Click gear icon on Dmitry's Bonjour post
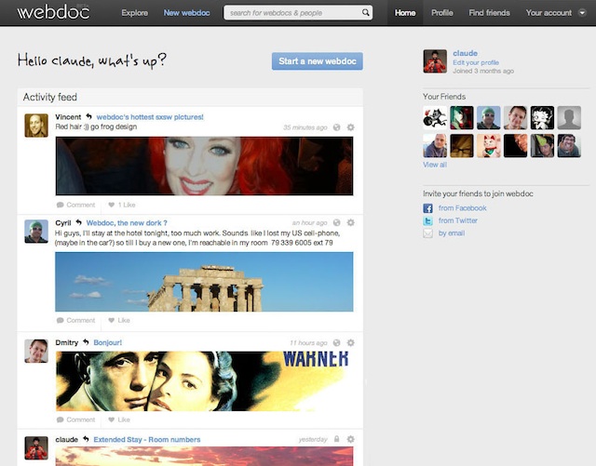Screen dimensions: 596x466 point(350,342)
